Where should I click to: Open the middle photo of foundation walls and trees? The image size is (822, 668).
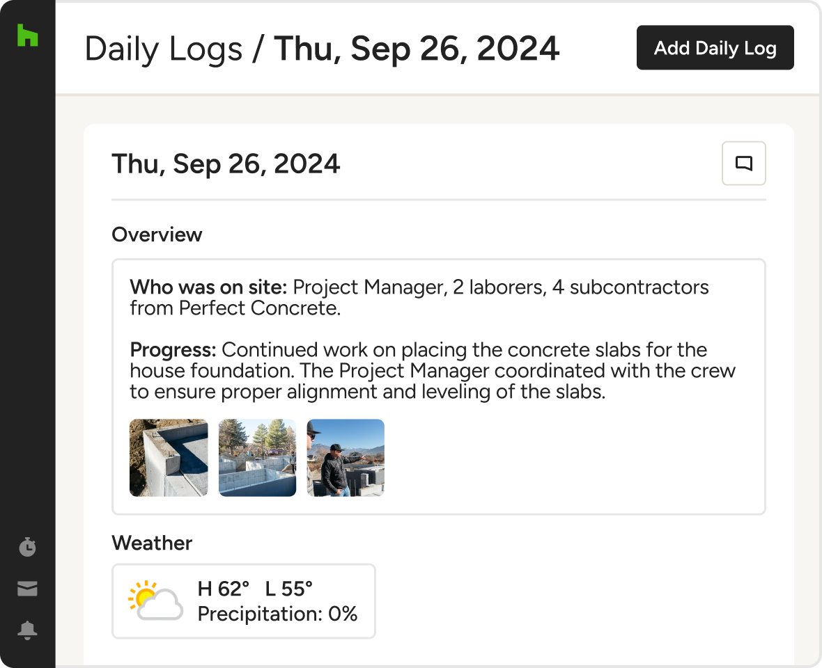pos(257,458)
